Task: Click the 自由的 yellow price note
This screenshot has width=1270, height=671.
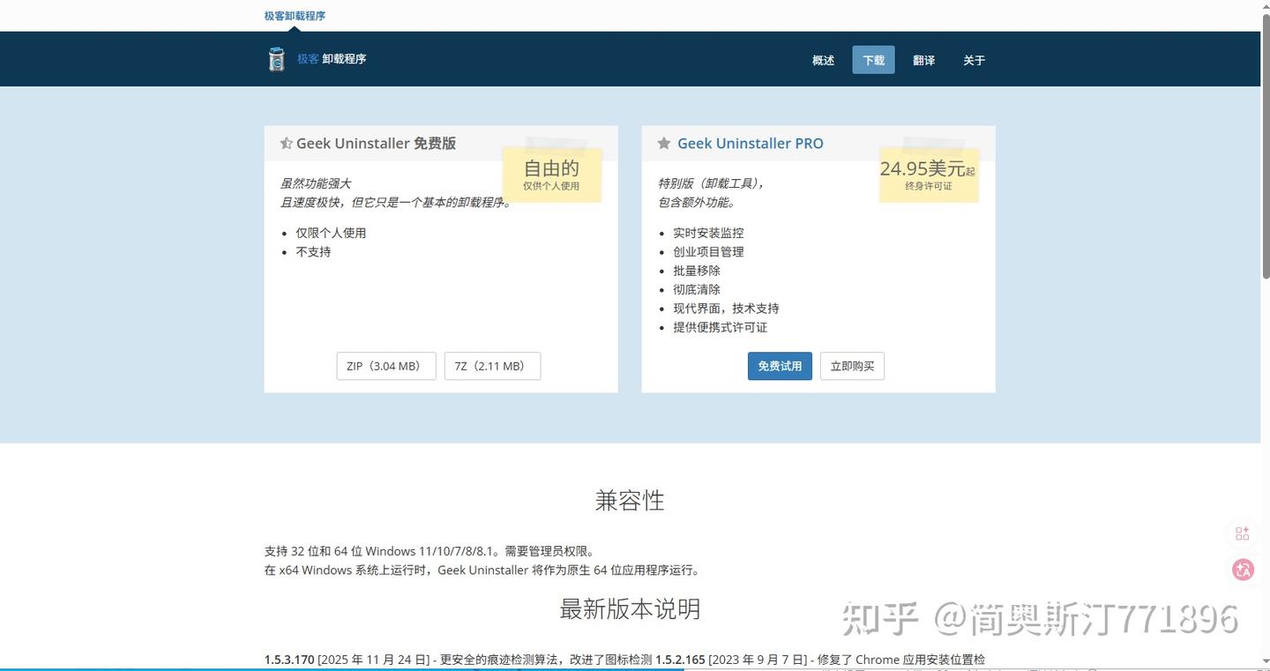Action: point(552,175)
